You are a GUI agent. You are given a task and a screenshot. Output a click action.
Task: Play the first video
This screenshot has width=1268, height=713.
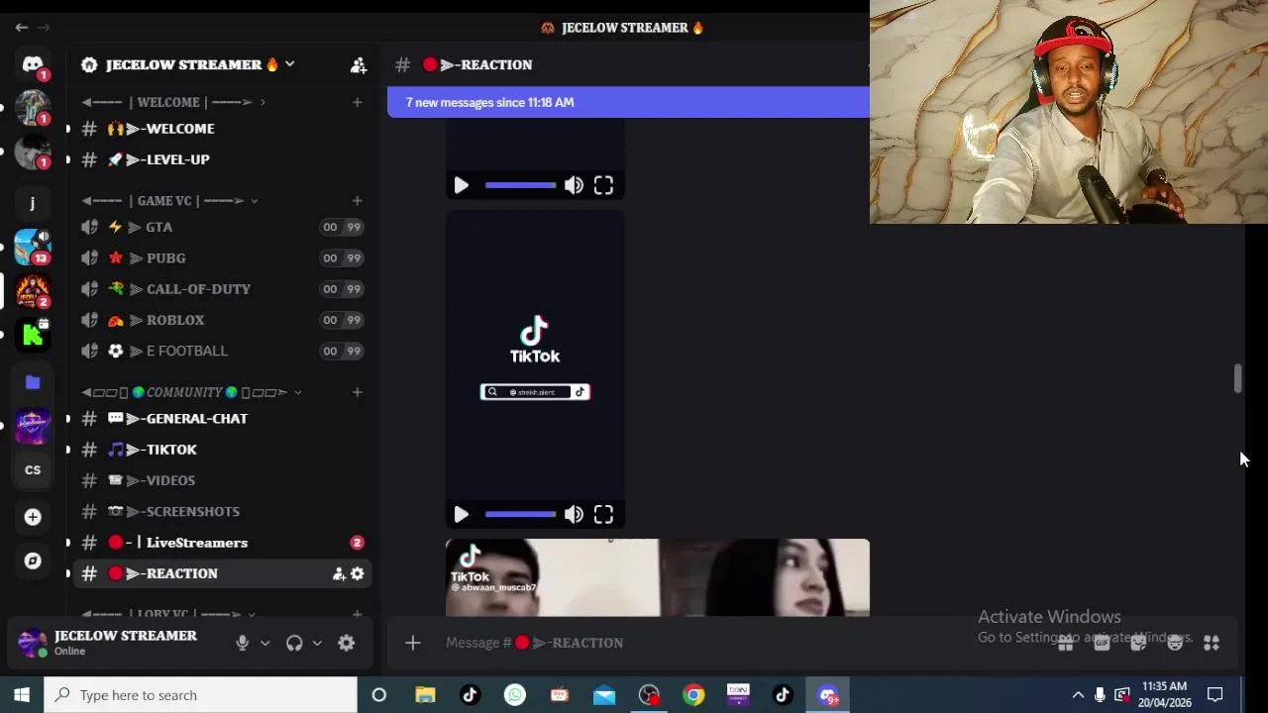(461, 185)
